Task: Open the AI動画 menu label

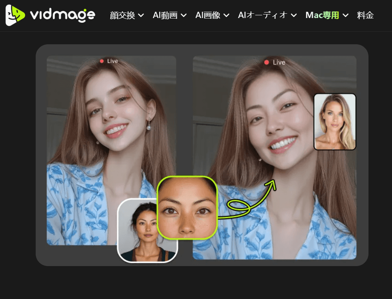Action: [x=165, y=15]
